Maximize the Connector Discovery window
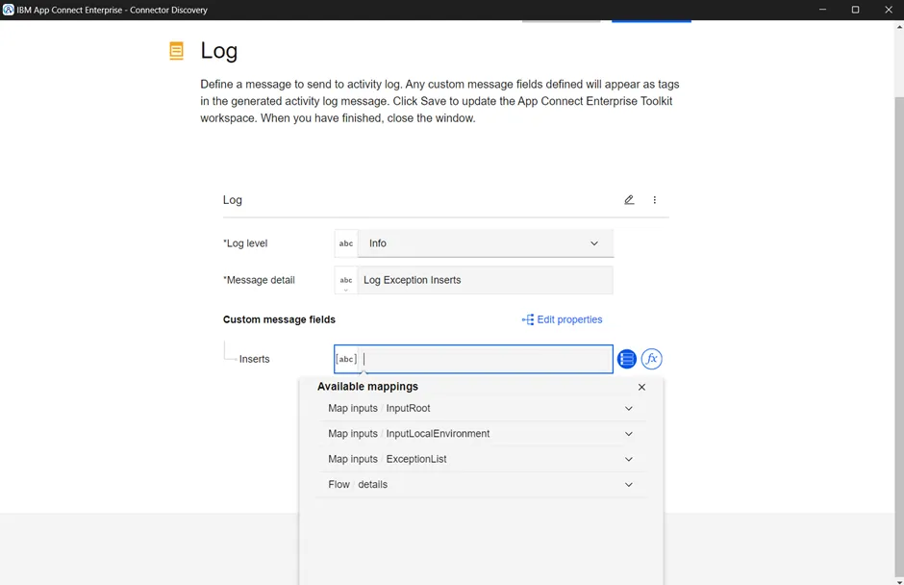Image resolution: width=904 pixels, height=585 pixels. click(x=856, y=10)
